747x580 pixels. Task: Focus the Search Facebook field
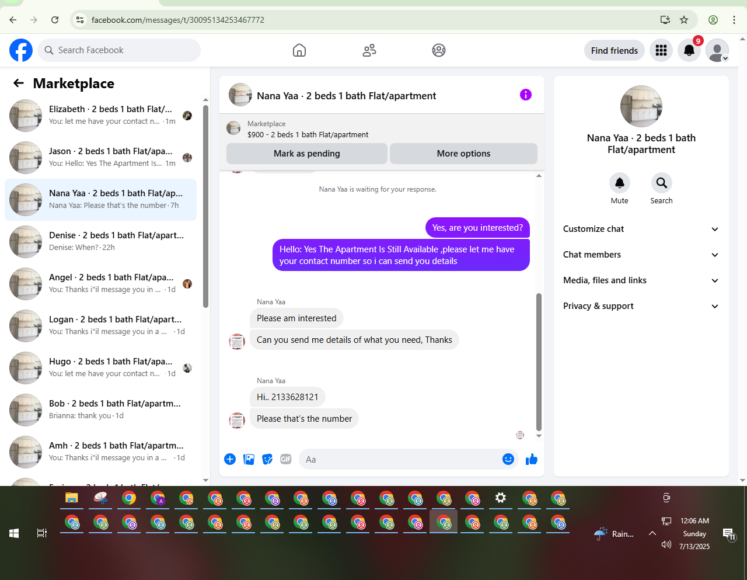click(119, 50)
